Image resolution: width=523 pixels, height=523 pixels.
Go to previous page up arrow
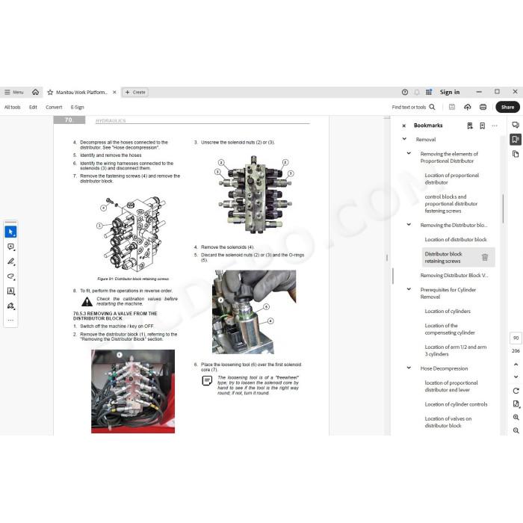[516, 365]
